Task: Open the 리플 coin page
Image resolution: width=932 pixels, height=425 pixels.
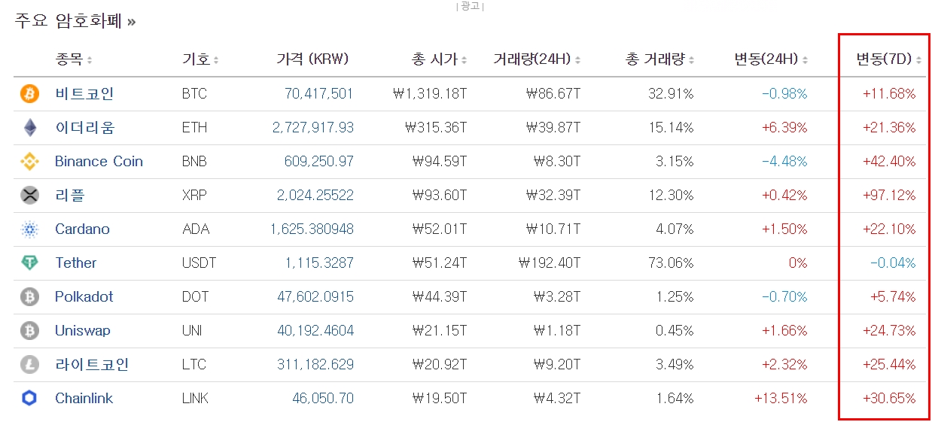Action: coord(70,196)
